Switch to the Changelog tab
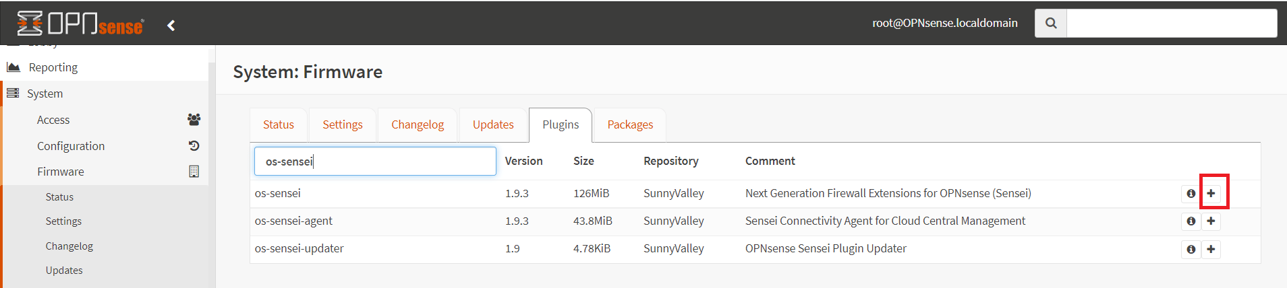 click(418, 124)
